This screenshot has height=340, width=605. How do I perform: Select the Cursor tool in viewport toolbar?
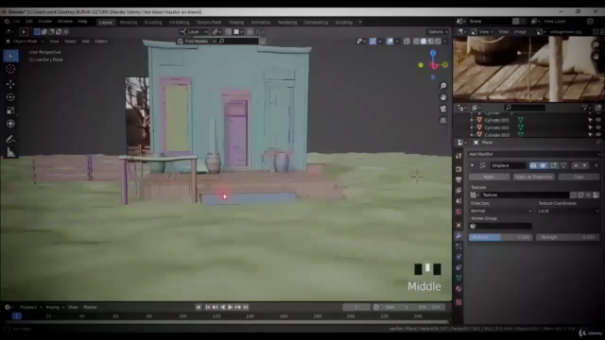(x=10, y=69)
